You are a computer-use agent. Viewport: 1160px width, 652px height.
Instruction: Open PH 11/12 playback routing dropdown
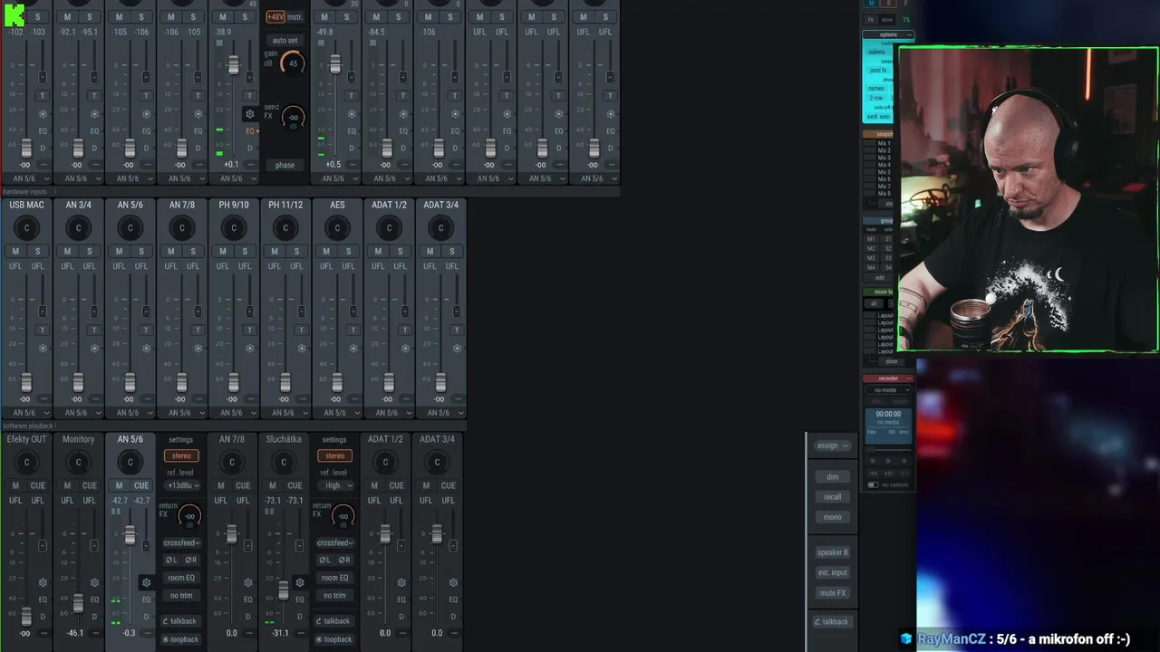[285, 413]
